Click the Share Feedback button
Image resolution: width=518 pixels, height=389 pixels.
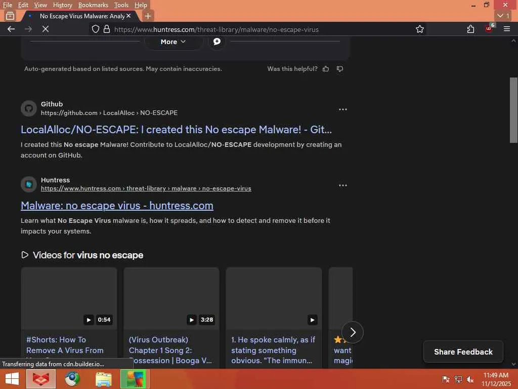click(463, 352)
